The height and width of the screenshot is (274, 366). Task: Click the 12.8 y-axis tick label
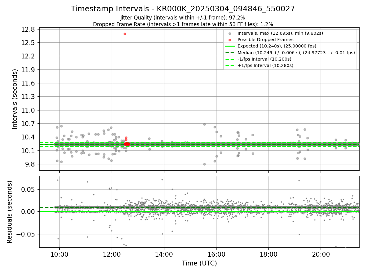click(28, 29)
